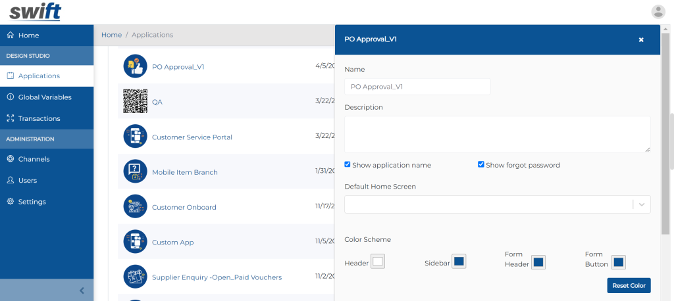Click into the Description text area
Image resolution: width=674 pixels, height=301 pixels.
[x=497, y=134]
